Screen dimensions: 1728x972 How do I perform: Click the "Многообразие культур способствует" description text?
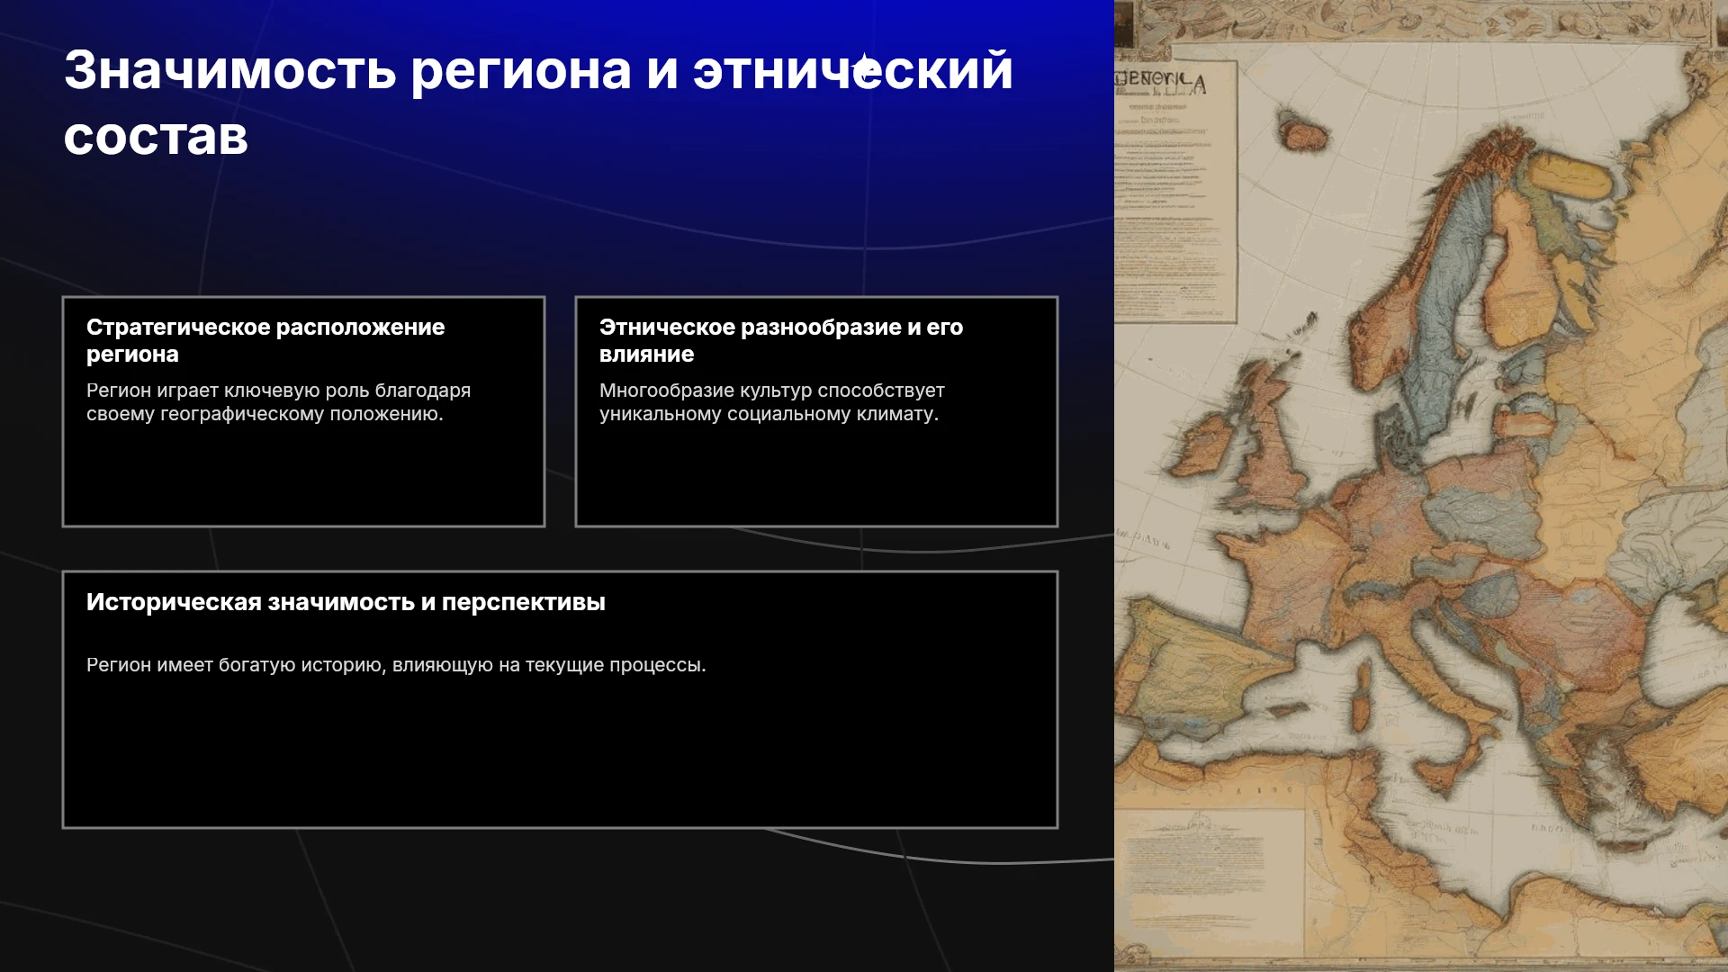click(771, 391)
